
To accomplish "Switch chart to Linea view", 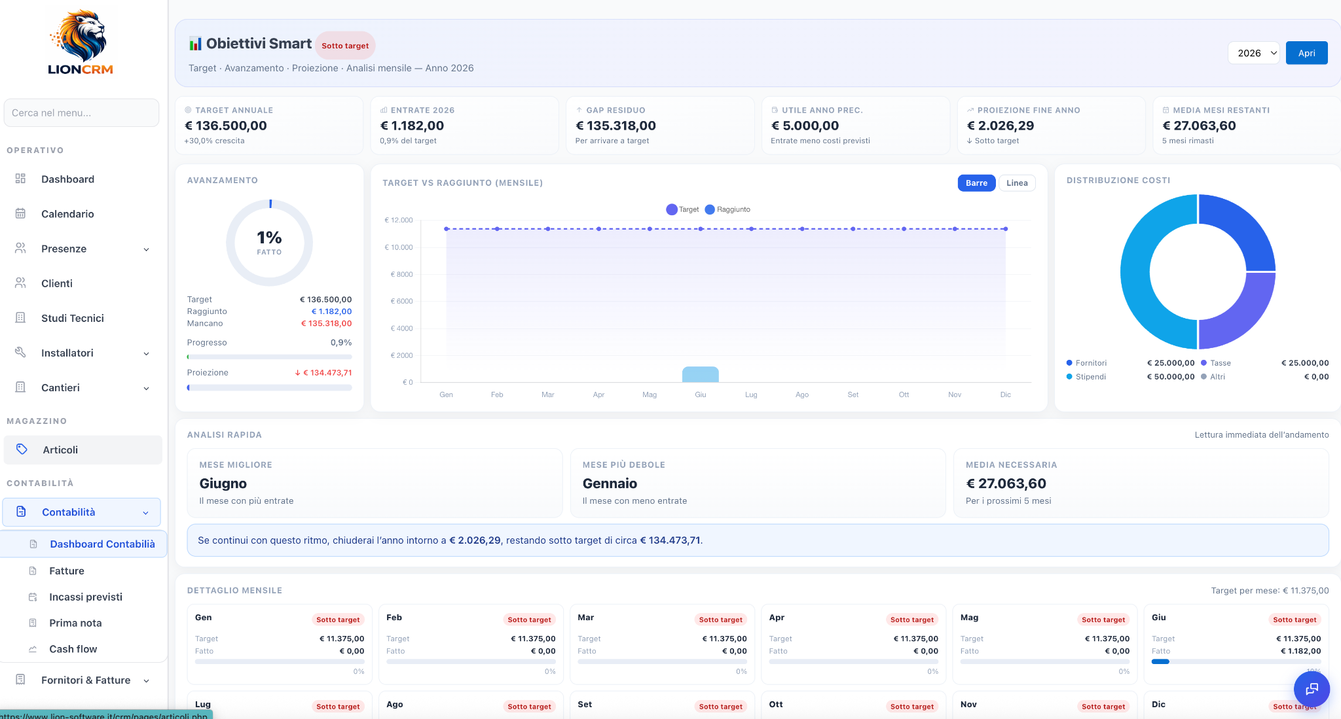I will [x=1017, y=183].
